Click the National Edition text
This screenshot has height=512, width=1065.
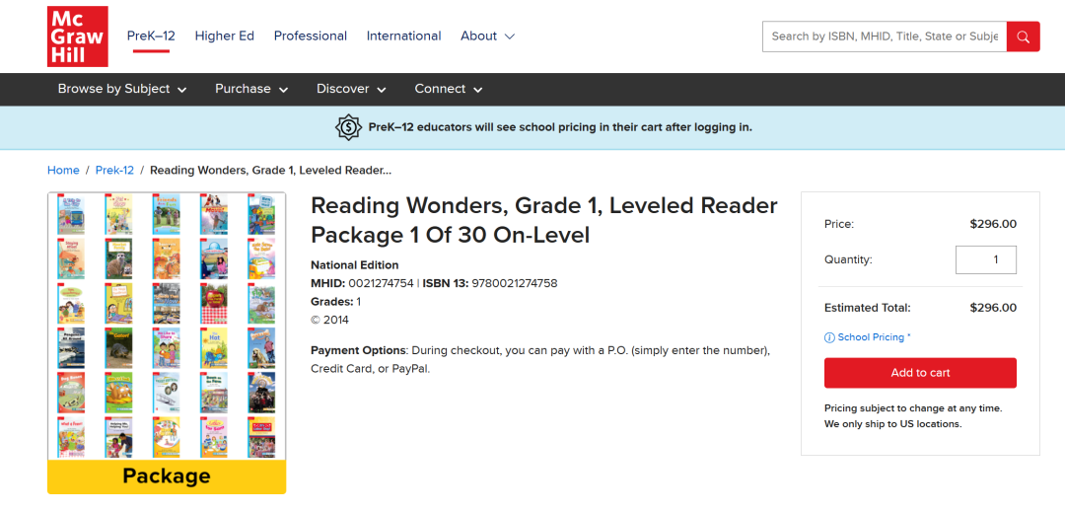[x=355, y=264]
